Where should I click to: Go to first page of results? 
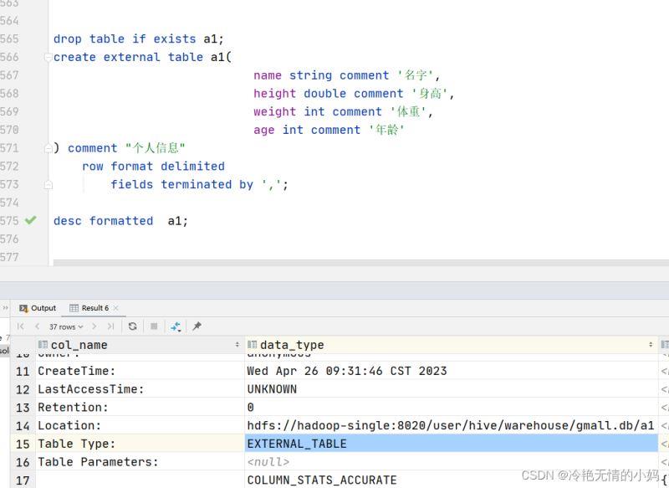(21, 326)
